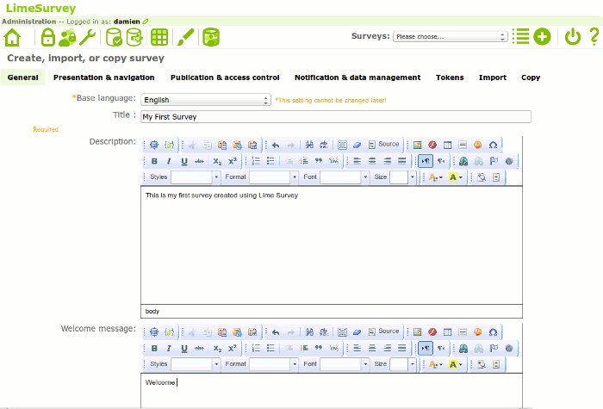The height and width of the screenshot is (409, 603).
Task: Switch to Presentation & navigation tab
Action: coord(104,77)
